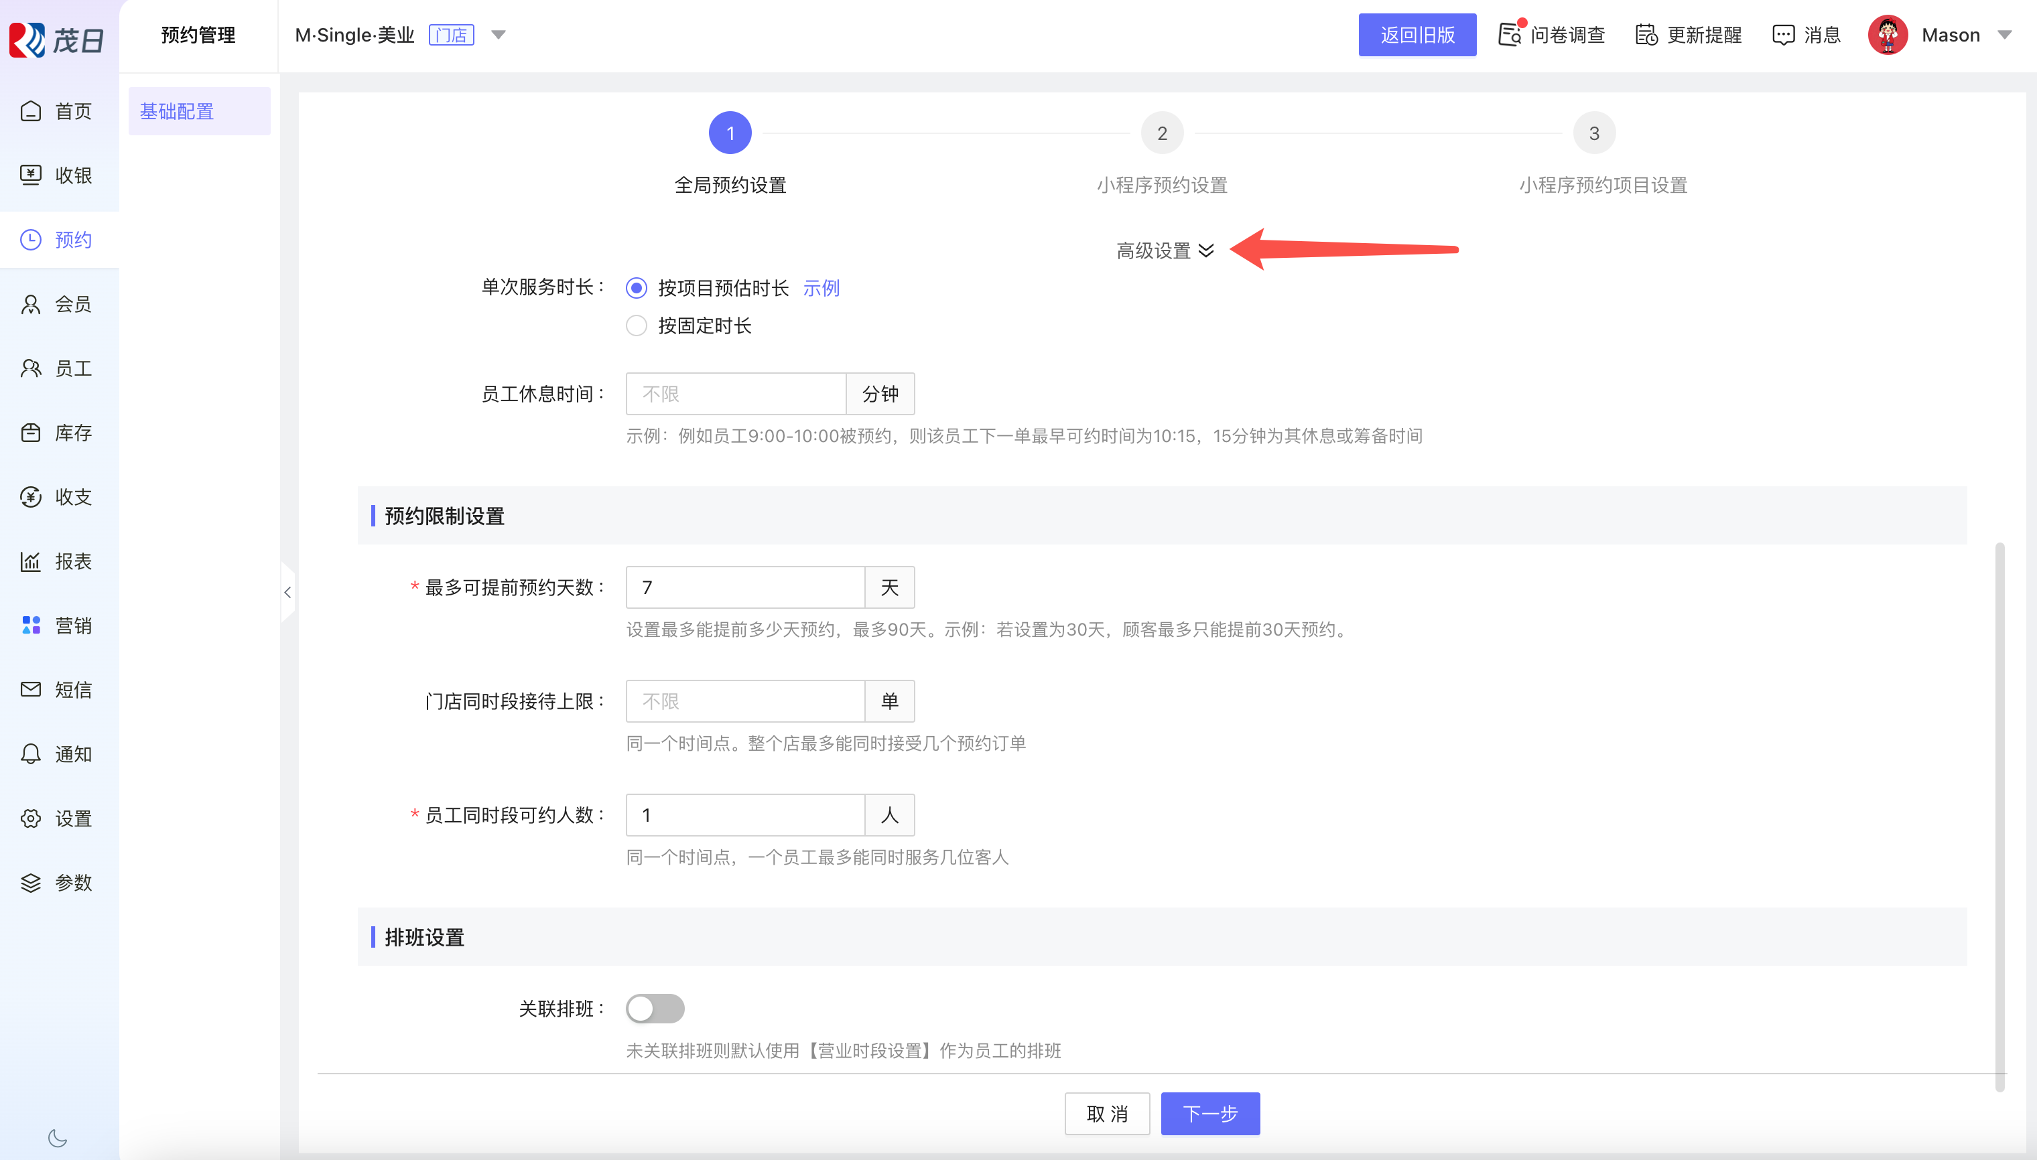Open the 库存 inventory icon
This screenshot has height=1160, width=2037.
coord(31,433)
